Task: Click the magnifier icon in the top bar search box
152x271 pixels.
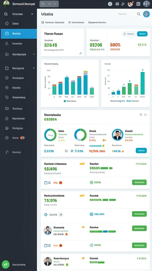Action: click(43, 4)
